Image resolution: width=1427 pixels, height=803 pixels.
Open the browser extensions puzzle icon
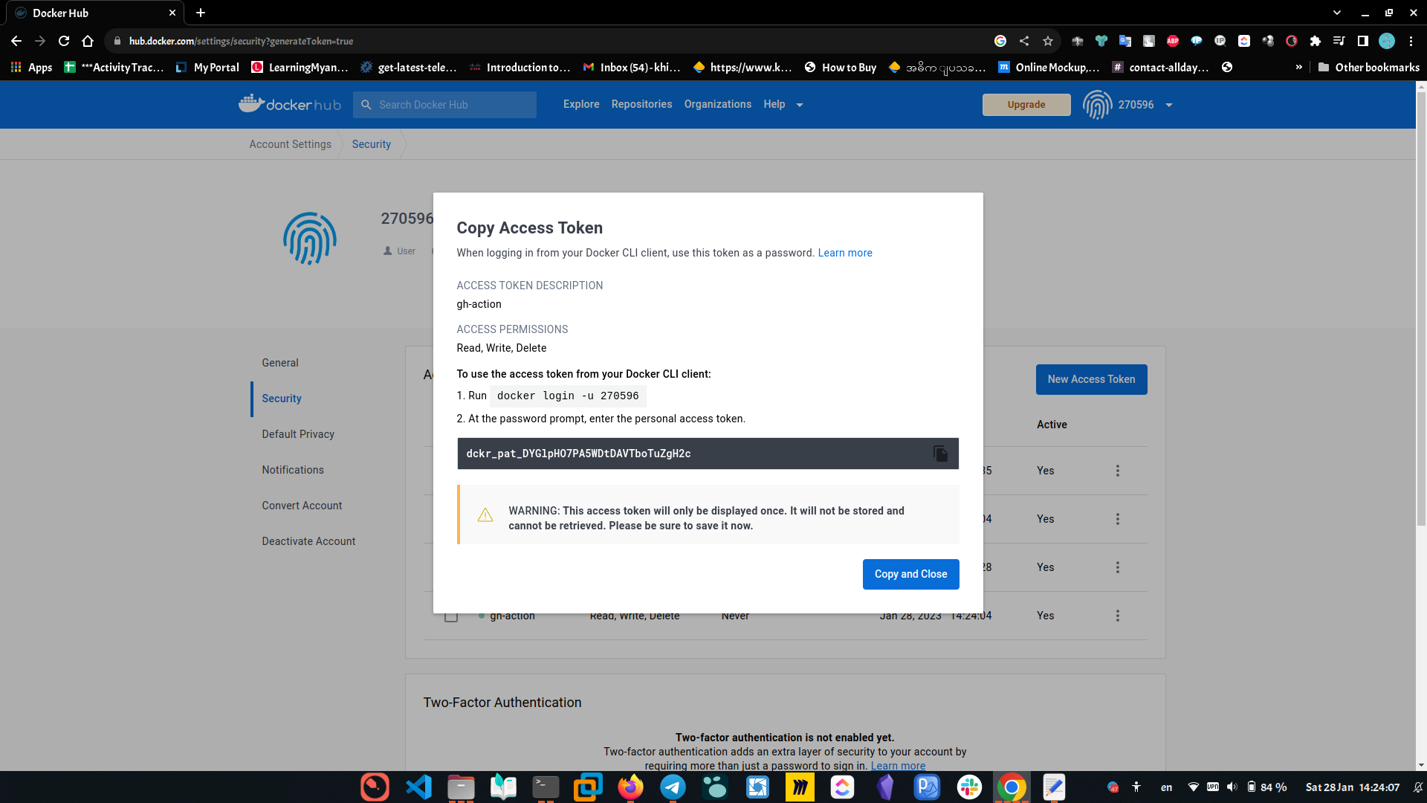click(1316, 41)
